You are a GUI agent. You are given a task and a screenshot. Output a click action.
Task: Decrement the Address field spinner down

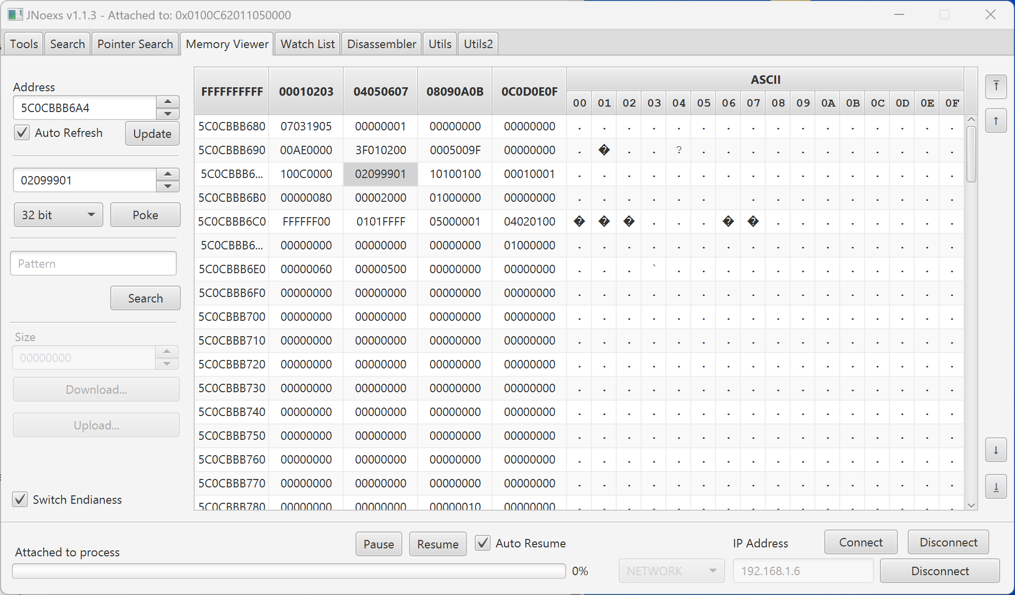(x=168, y=114)
